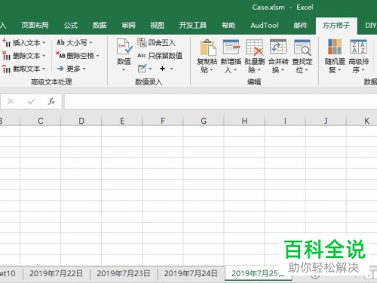Open the 开发工具 ribbon tab
Image resolution: width=377 pixels, height=283 pixels.
click(193, 25)
